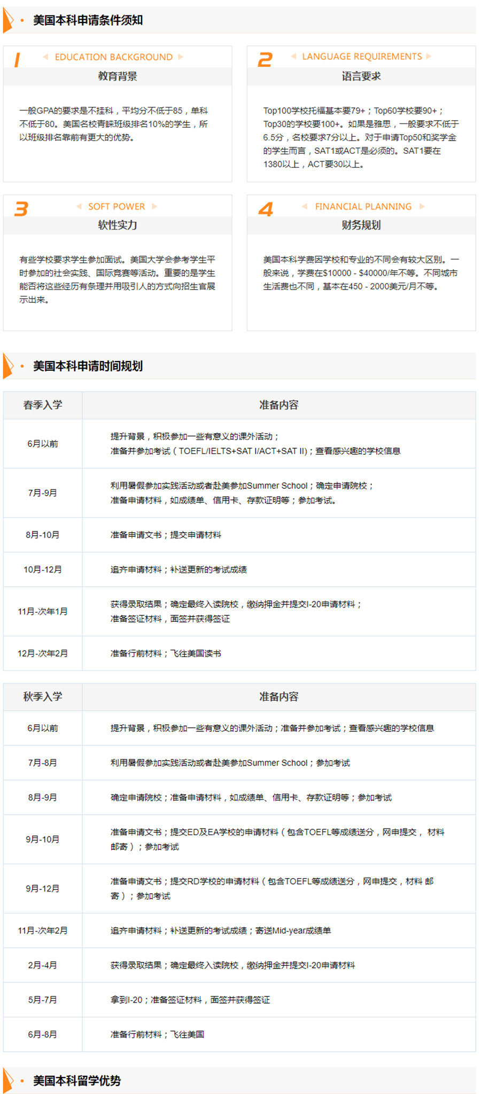The width and height of the screenshot is (481, 1094).
Task: Click the orange arrow beside 美国本科申请条件须知
Action: [x=8, y=20]
